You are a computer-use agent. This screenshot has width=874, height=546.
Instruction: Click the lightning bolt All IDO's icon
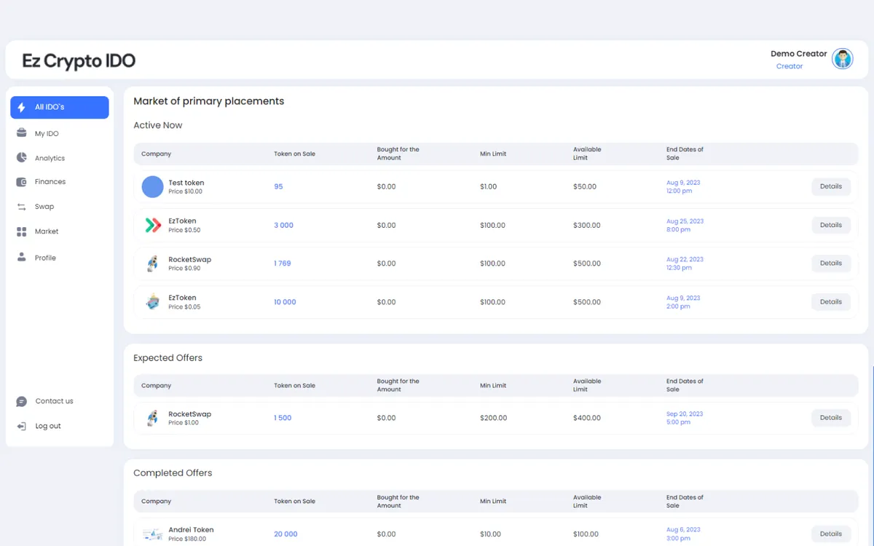click(21, 107)
